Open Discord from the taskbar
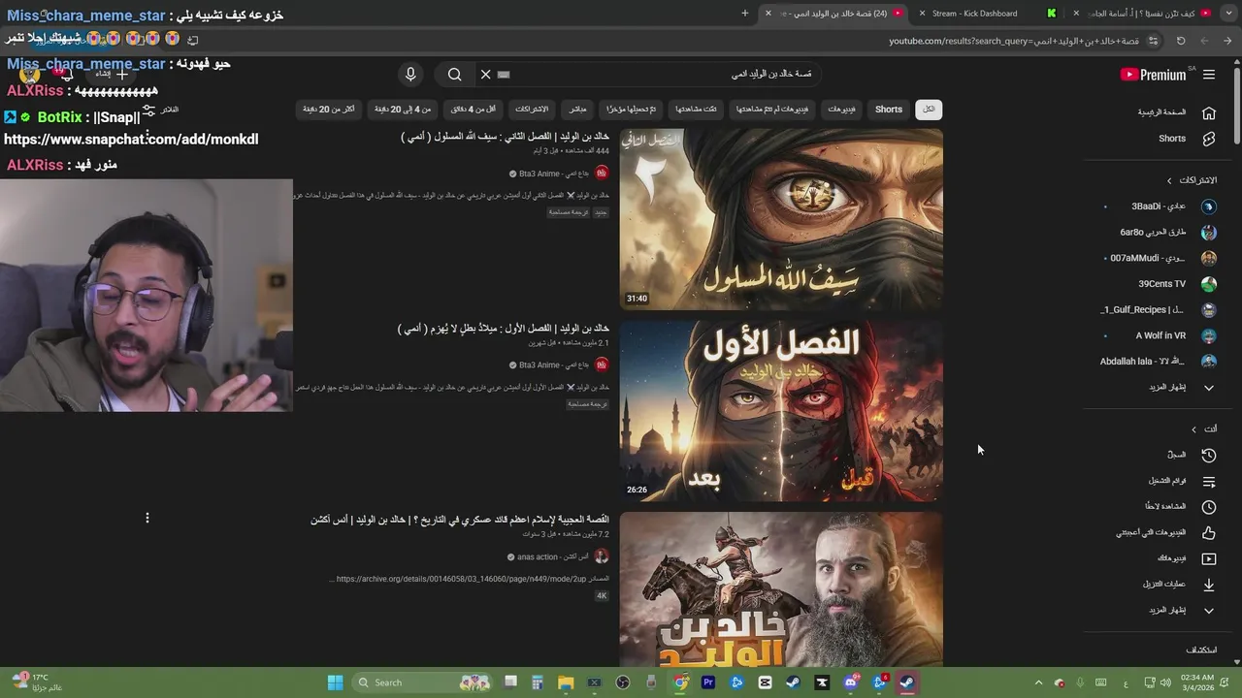Image resolution: width=1242 pixels, height=698 pixels. 851,682
